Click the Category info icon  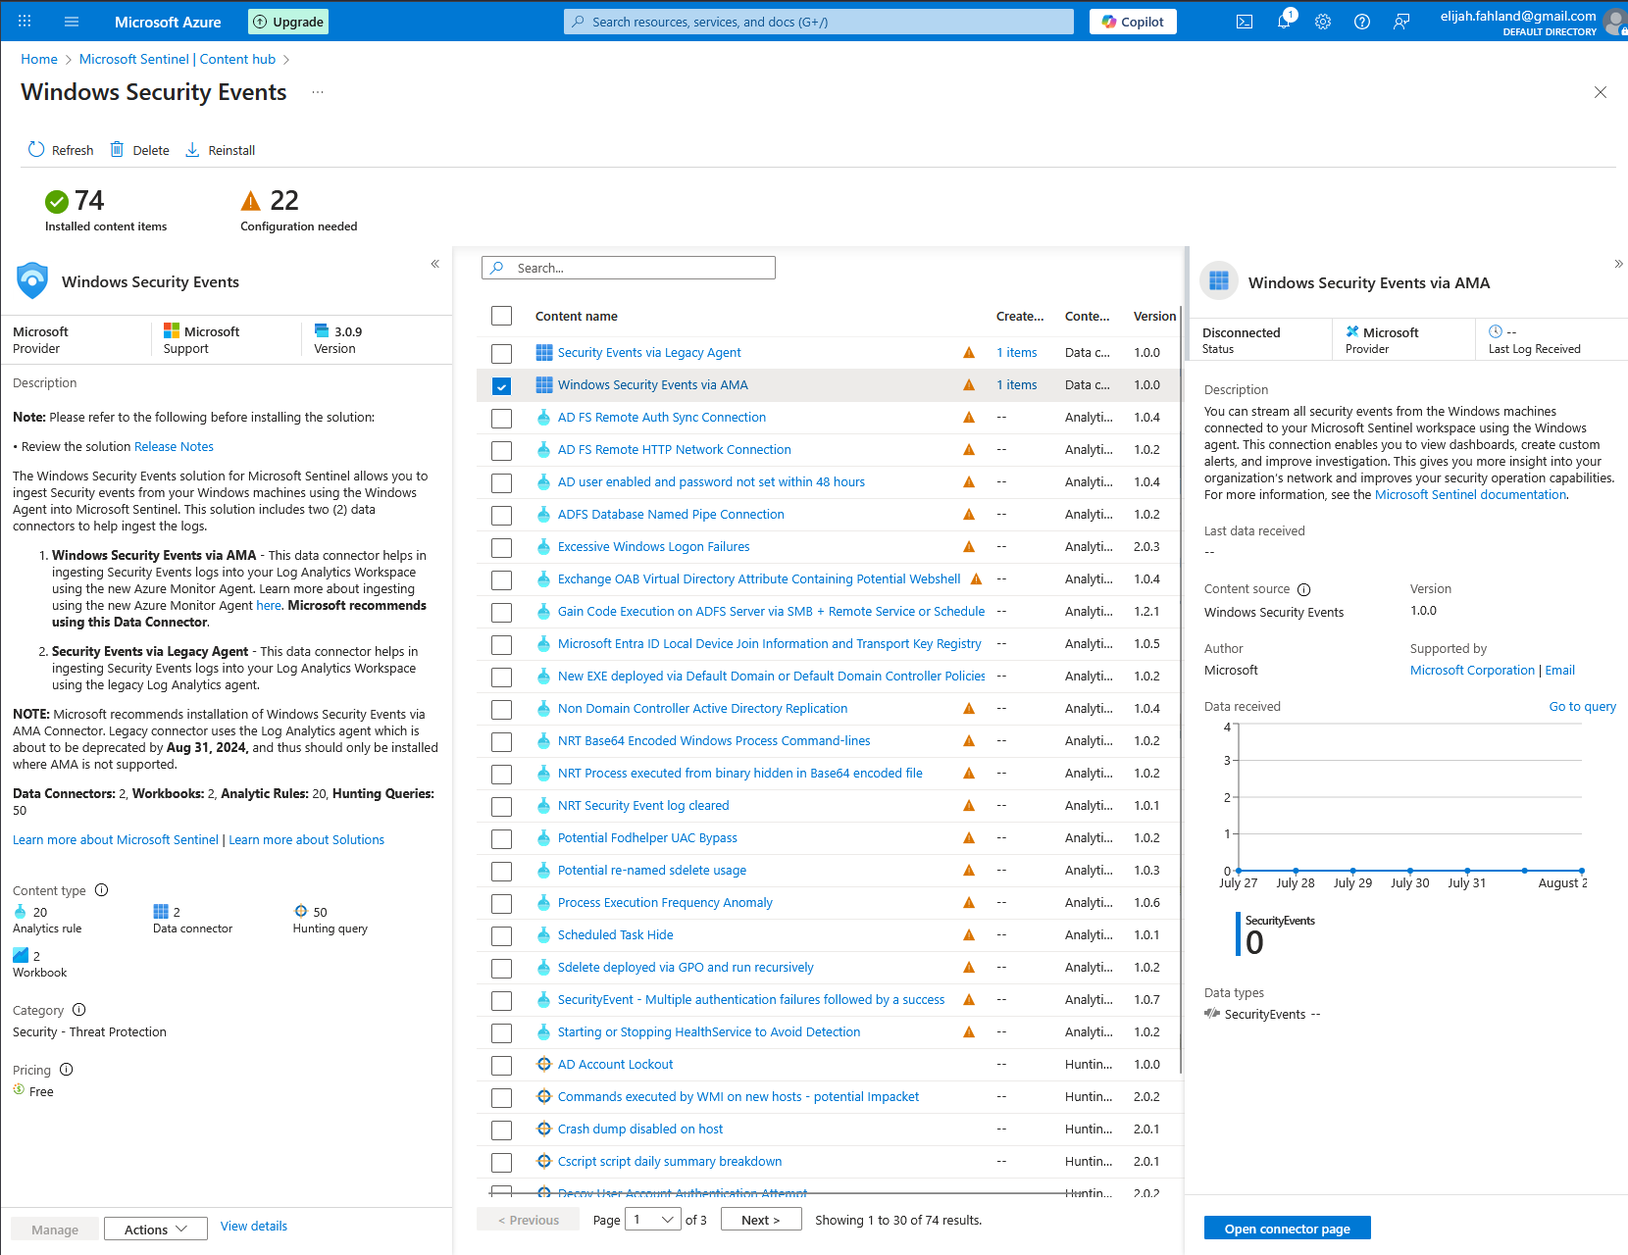pos(79,1010)
